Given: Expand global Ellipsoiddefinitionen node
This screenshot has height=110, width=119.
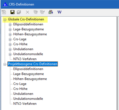Looking at the screenshot, I should click(x=10, y=25).
